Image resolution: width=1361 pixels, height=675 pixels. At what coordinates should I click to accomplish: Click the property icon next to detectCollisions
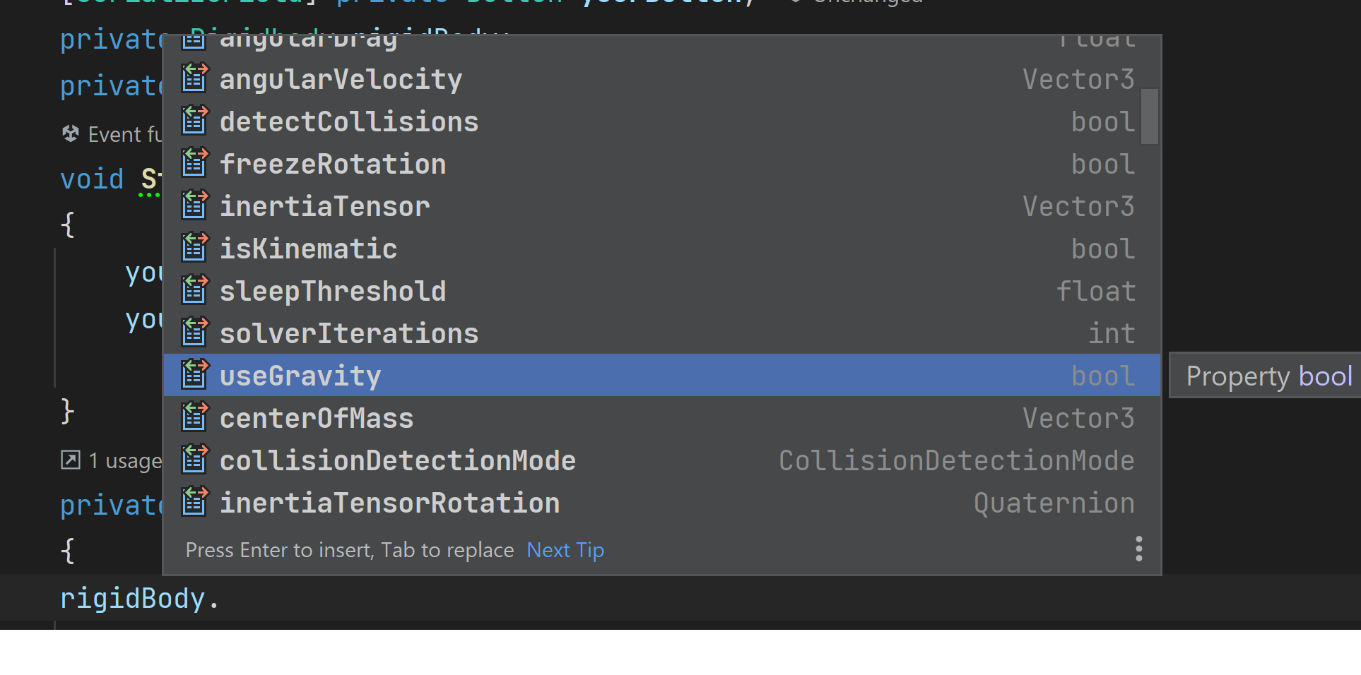click(194, 121)
